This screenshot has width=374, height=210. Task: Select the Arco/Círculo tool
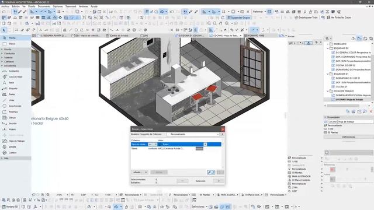point(15,106)
